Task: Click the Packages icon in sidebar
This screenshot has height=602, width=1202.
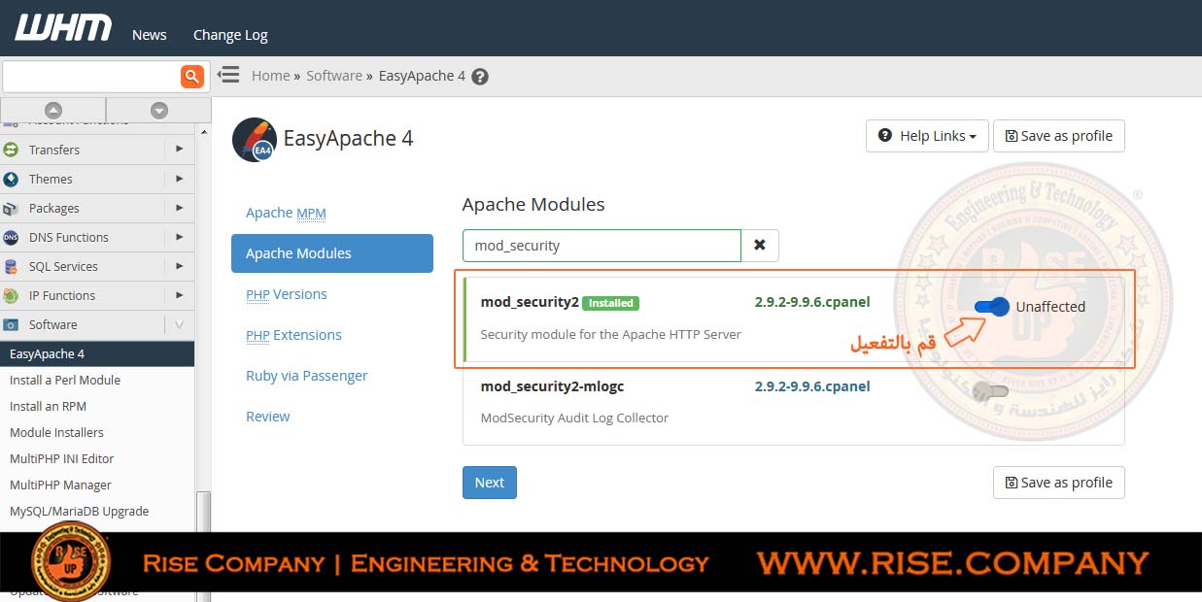Action: [x=12, y=208]
